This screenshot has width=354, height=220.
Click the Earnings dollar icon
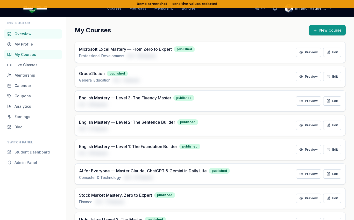(x=9, y=117)
